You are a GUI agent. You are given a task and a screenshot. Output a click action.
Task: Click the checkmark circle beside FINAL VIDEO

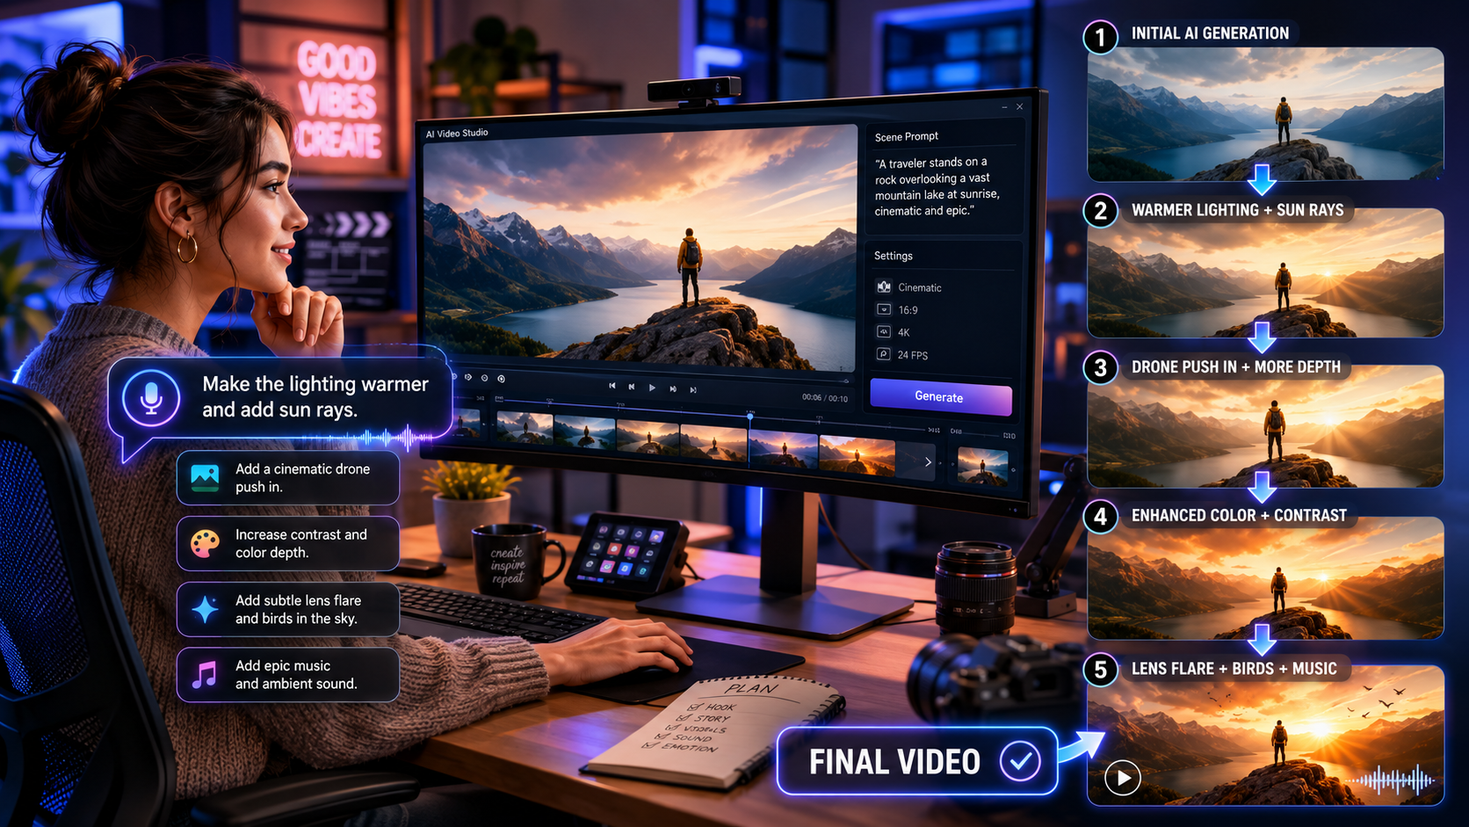tap(1020, 761)
